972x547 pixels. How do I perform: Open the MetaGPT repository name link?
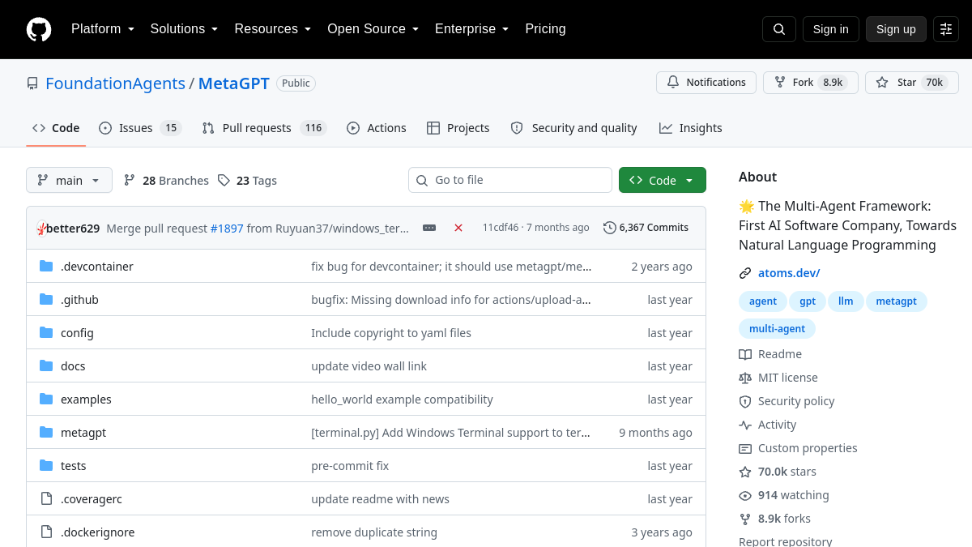pyautogui.click(x=234, y=83)
